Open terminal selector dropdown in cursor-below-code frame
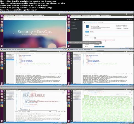134x124 pixels. click(x=53, y=74)
